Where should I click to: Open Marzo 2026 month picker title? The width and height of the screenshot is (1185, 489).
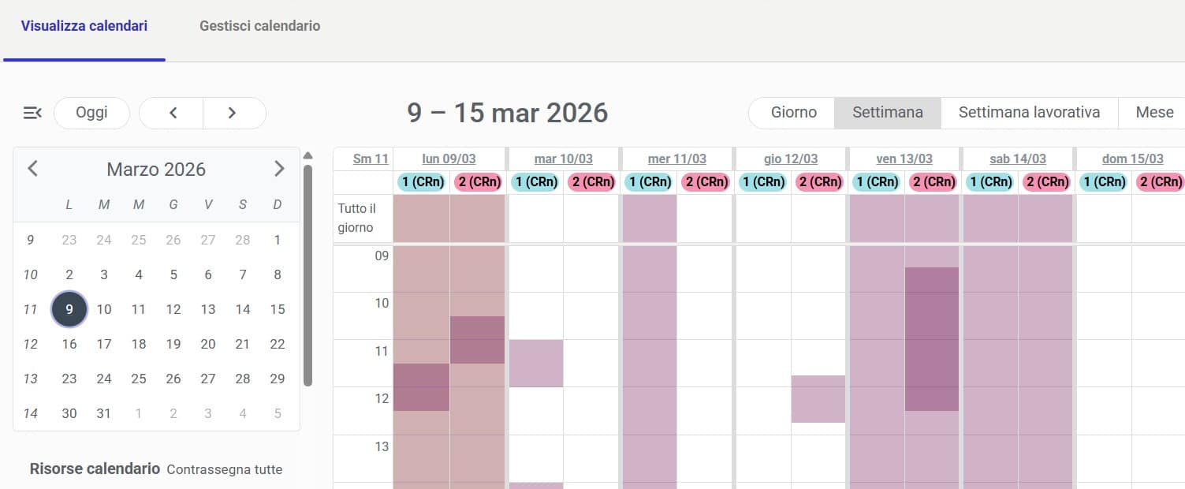coord(156,169)
